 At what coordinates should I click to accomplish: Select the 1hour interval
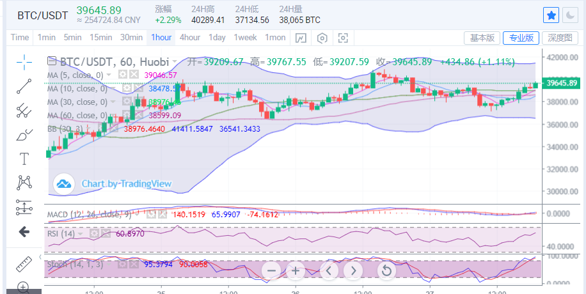(x=161, y=38)
